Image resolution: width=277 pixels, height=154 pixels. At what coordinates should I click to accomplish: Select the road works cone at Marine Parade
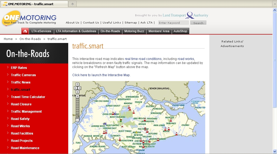(x=158, y=139)
